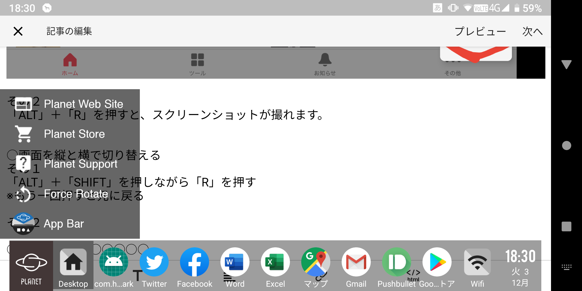Click Planet Web Site browser icon
Screen dimensions: 582x291
(x=23, y=104)
